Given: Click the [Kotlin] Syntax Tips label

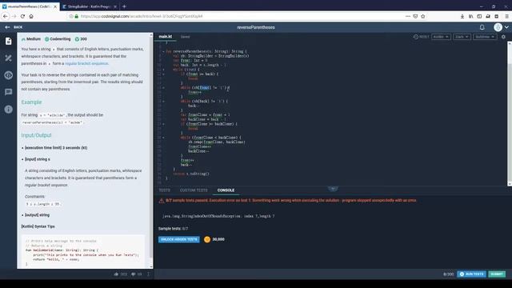Looking at the screenshot, I should (38, 226).
